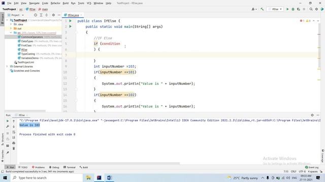The width and height of the screenshot is (325, 182).
Task: Expand the .idea folder
Action: (x=11, y=24)
